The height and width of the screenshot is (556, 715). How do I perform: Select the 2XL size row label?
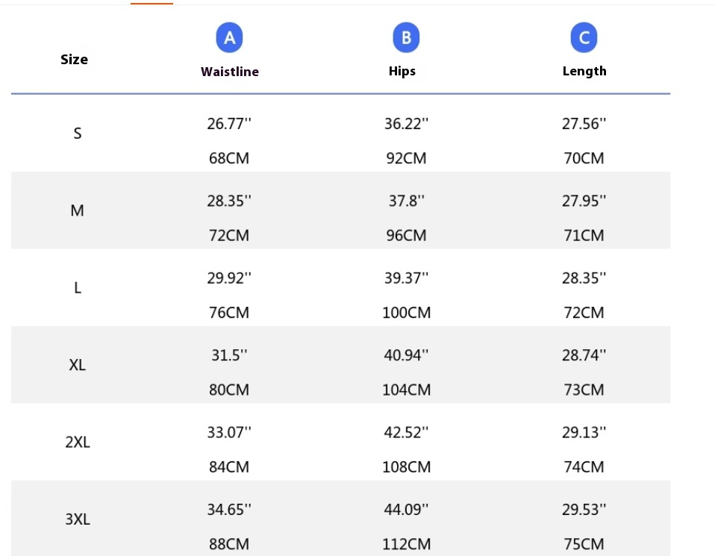(78, 442)
